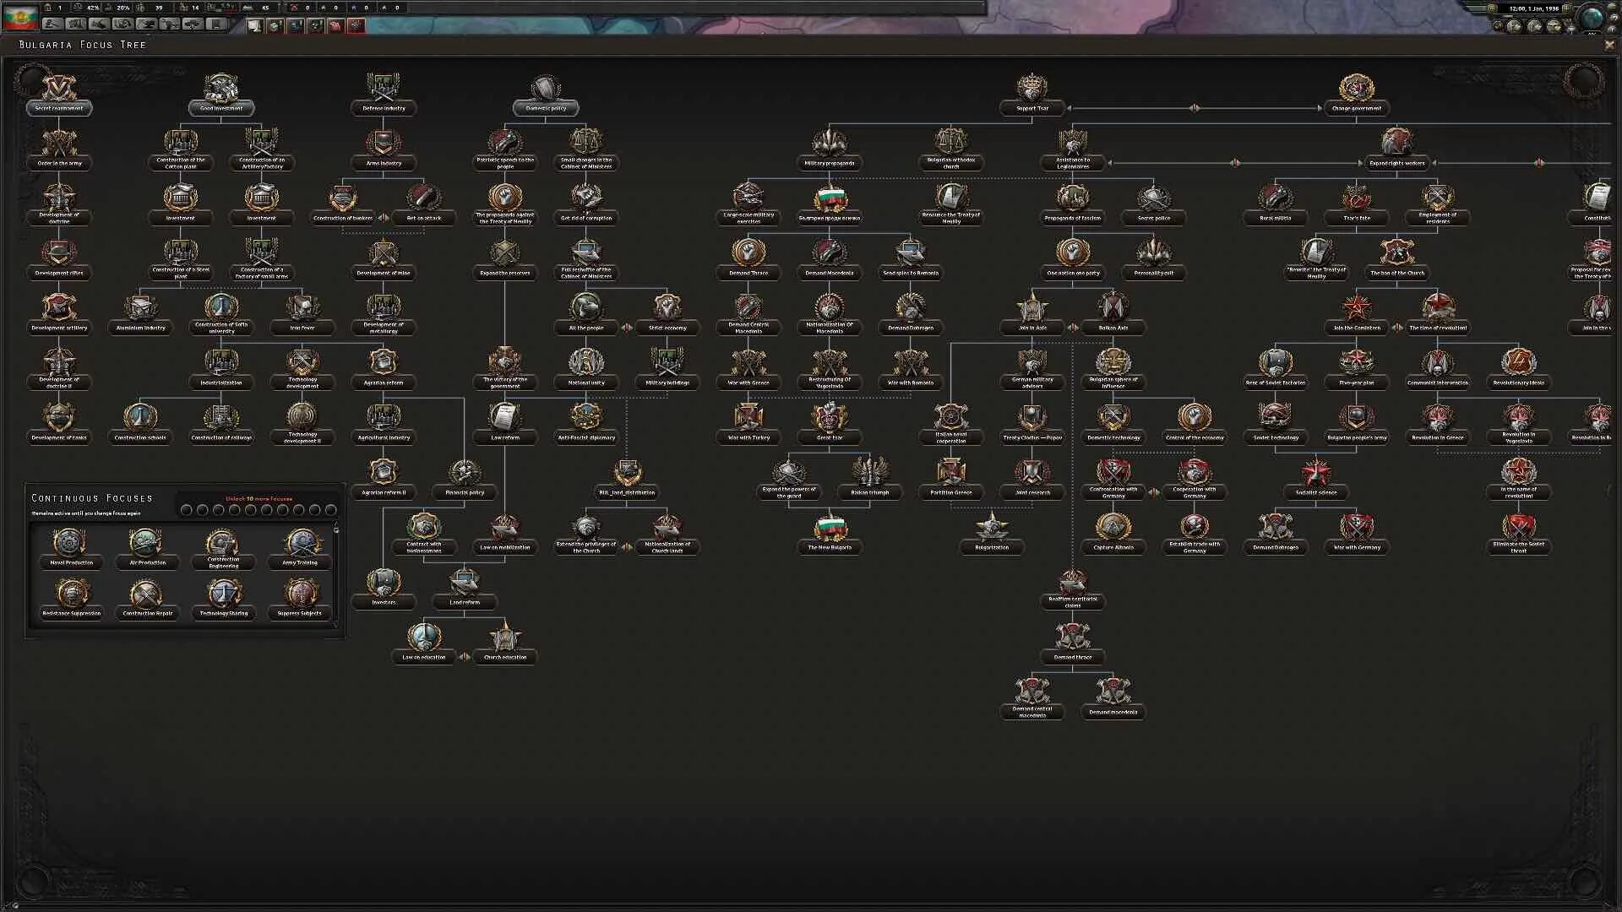
Task: Click the Support Tsar focus icon
Action: [1031, 87]
